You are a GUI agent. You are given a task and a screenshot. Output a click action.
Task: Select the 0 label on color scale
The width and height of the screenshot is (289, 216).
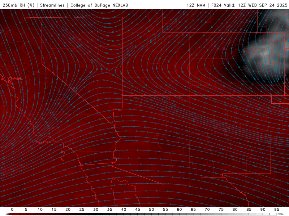click(12, 210)
